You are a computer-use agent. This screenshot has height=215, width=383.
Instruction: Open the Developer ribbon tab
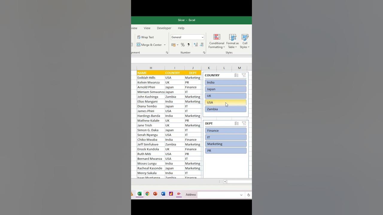click(164, 28)
